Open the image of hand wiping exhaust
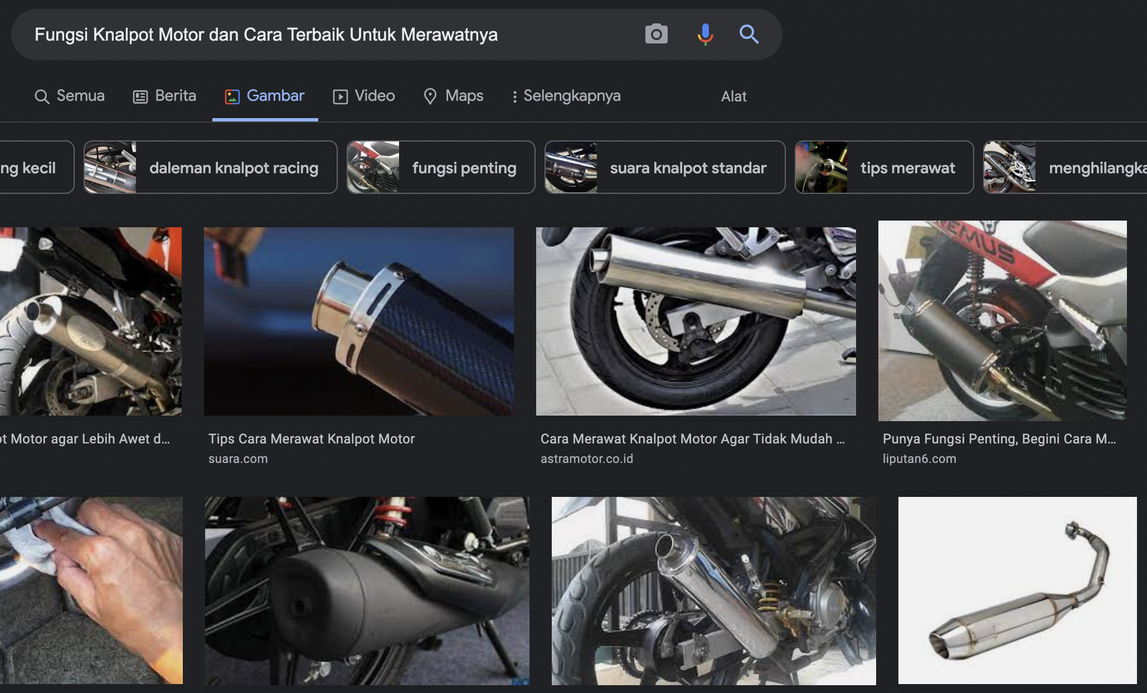Viewport: 1147px width, 693px height. coord(91,590)
